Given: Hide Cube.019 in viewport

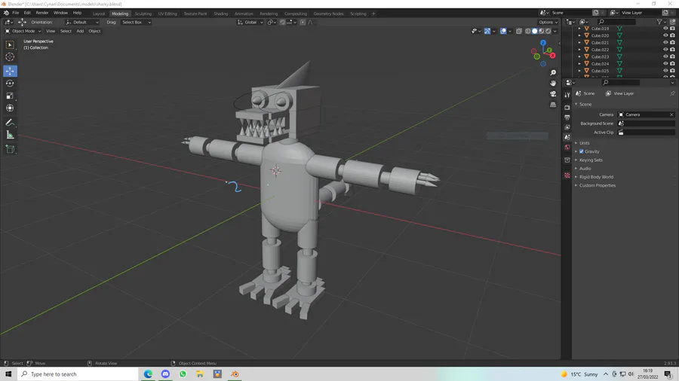Looking at the screenshot, I should point(665,29).
